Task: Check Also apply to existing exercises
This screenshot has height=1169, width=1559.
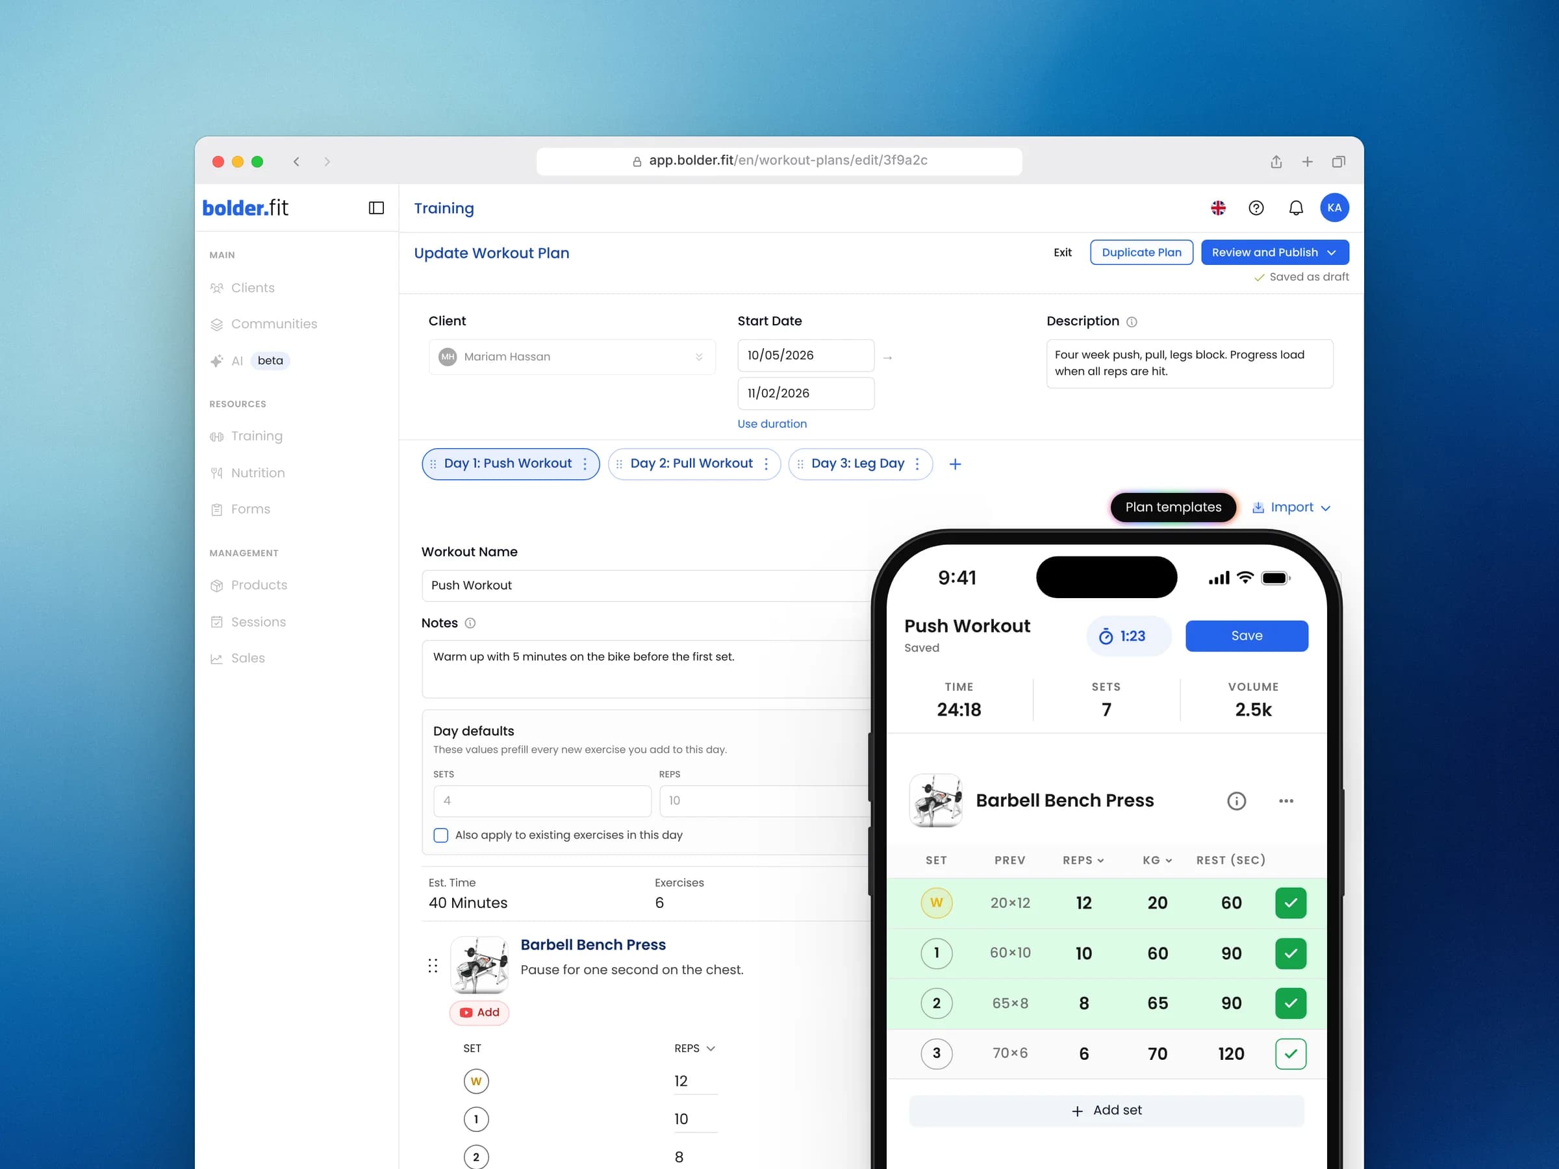Action: pyautogui.click(x=440, y=835)
